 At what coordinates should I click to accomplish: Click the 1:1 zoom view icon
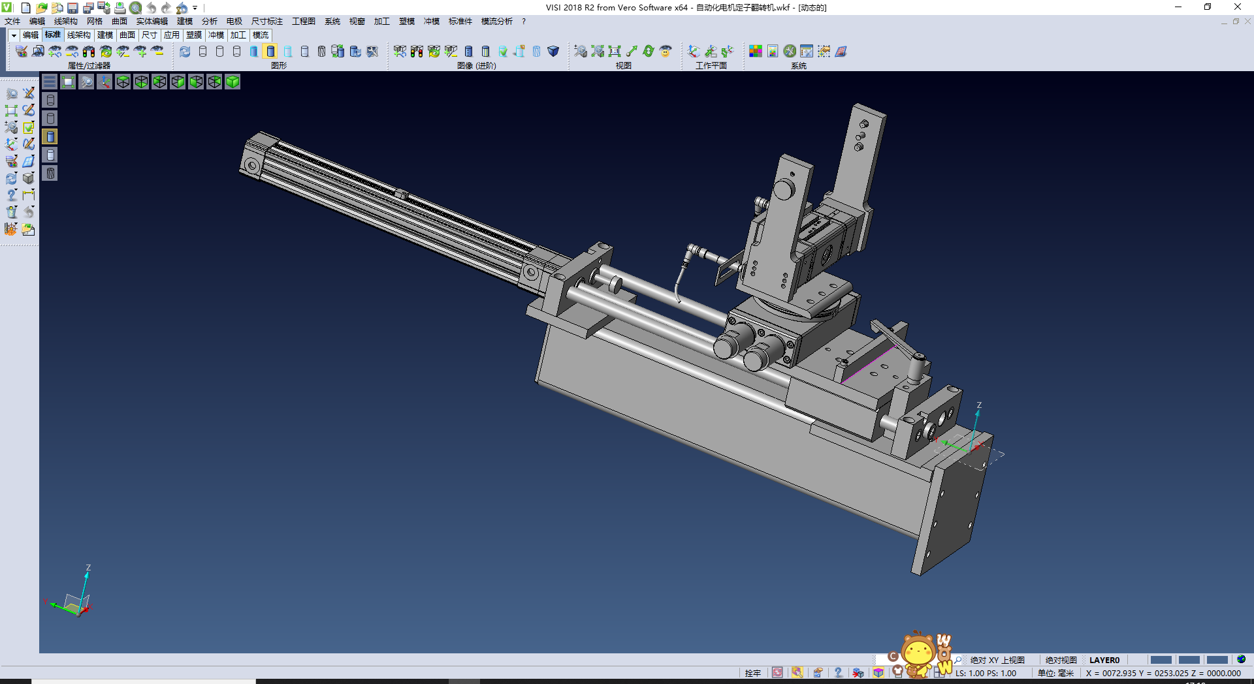(x=615, y=51)
